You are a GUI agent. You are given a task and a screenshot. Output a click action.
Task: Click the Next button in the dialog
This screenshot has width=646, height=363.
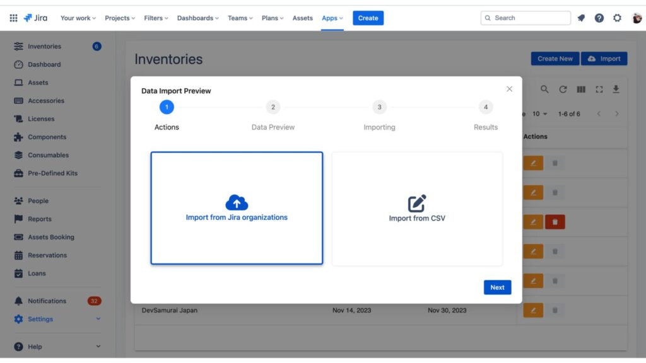tap(497, 287)
